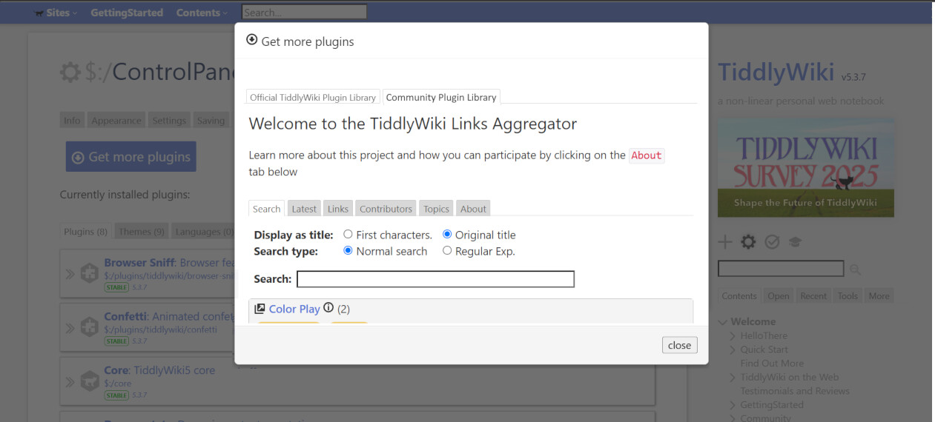Screen dimensions: 935x422
Task: Switch to Community Plugin Library tab
Action: point(441,97)
